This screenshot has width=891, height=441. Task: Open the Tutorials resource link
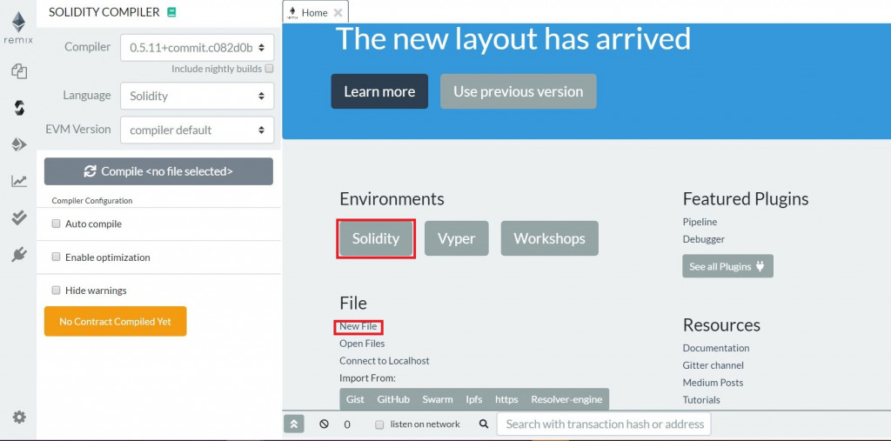[701, 399]
